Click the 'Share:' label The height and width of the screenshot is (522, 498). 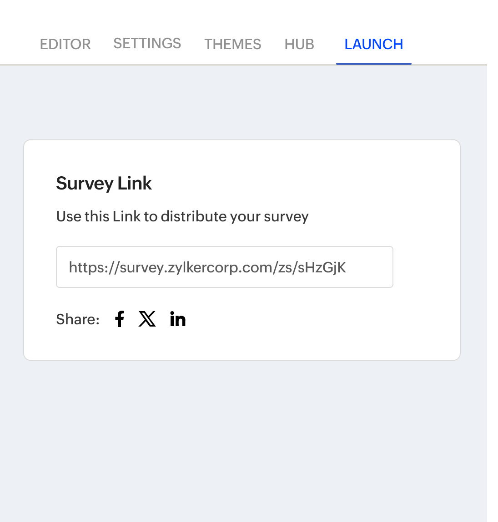78,319
